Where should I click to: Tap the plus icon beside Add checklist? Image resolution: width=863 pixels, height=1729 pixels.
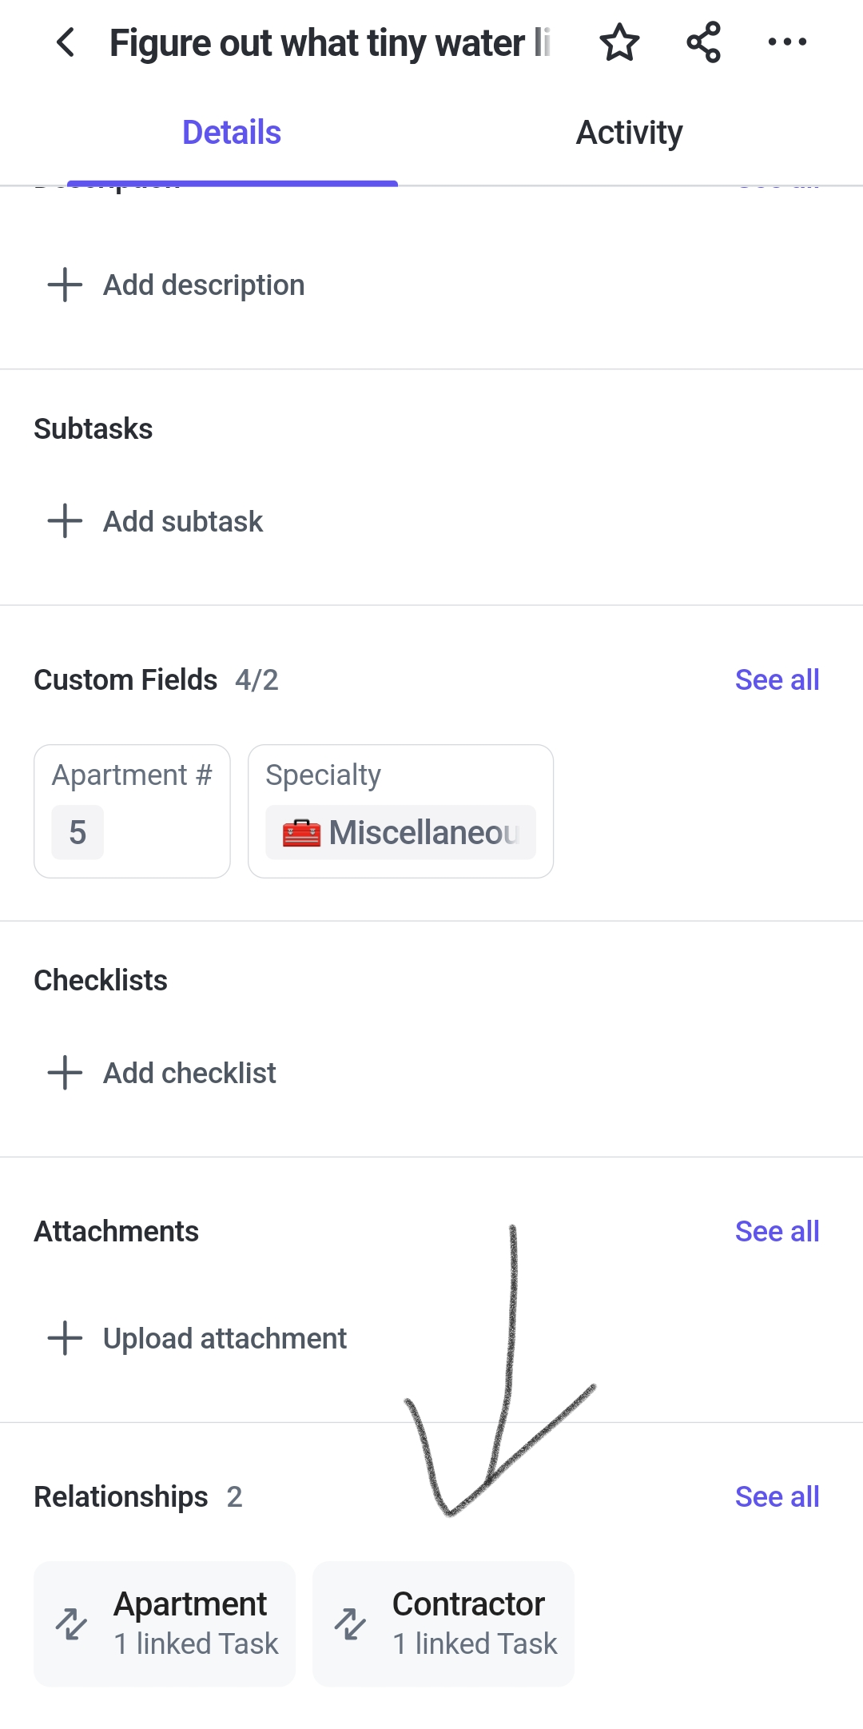(66, 1072)
